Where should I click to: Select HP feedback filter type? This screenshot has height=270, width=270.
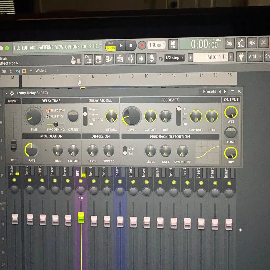(x=184, y=114)
